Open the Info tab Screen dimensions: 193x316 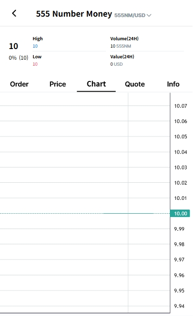pyautogui.click(x=173, y=84)
